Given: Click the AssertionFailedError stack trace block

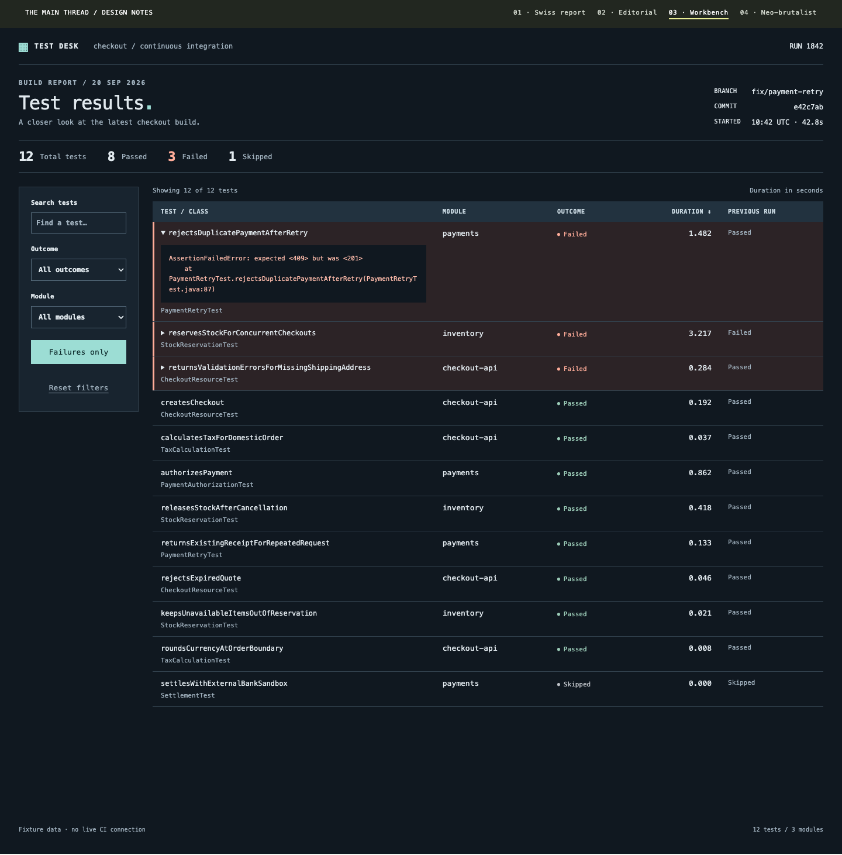Looking at the screenshot, I should 294,274.
